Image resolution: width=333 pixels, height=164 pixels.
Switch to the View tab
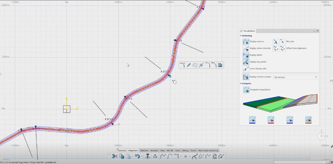point(162,150)
